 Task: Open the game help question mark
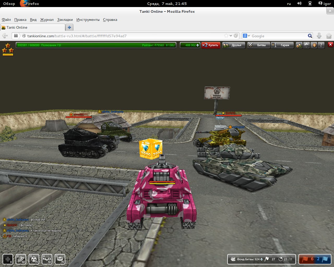tap(321, 45)
